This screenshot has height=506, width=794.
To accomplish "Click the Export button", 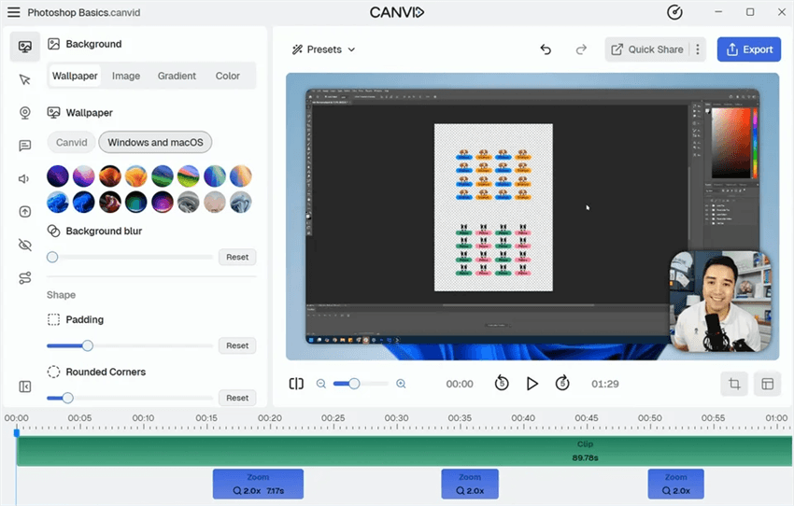I will (x=749, y=49).
